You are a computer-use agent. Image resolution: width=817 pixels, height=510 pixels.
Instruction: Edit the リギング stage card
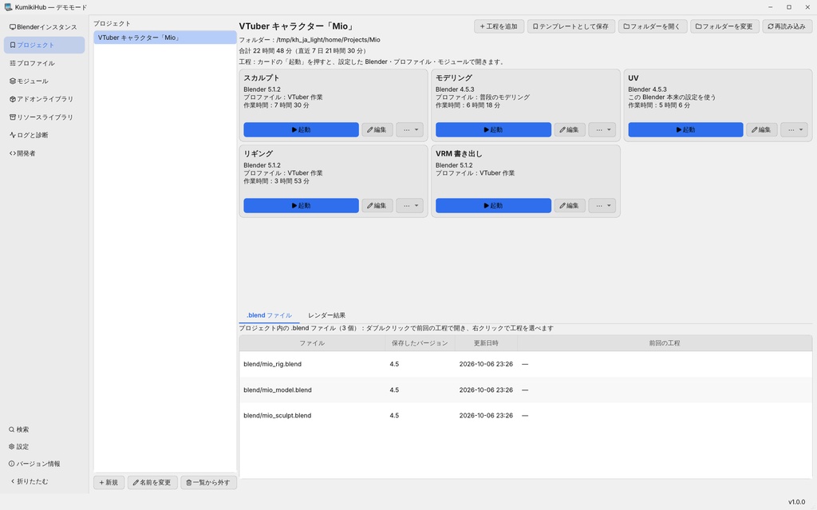(x=377, y=205)
